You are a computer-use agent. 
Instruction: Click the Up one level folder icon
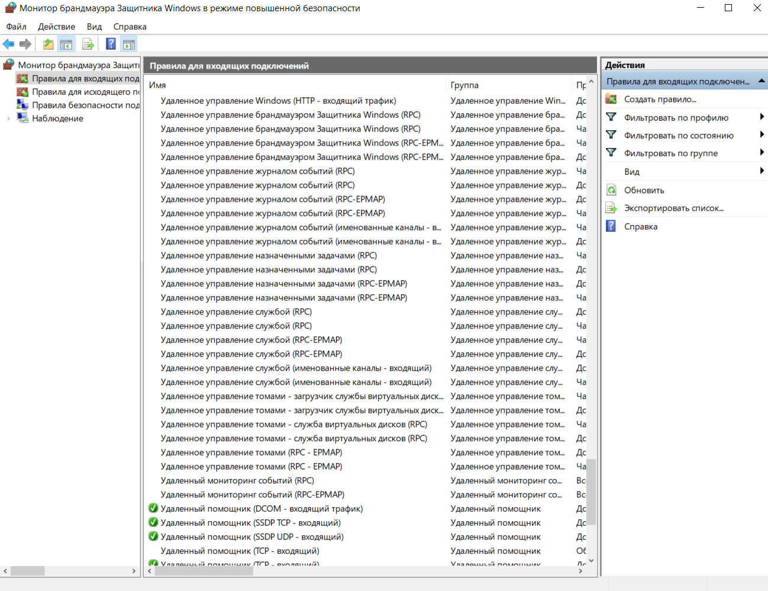(48, 44)
